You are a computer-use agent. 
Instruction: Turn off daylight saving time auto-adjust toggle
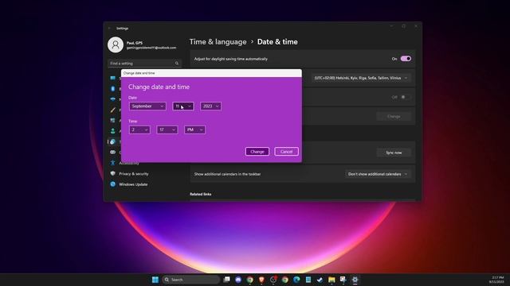coord(406,59)
